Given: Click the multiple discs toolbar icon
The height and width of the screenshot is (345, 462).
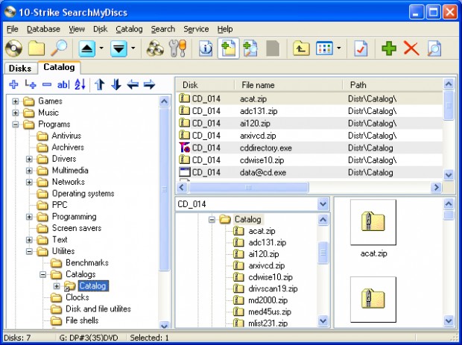Looking at the screenshot, I should coord(155,48).
